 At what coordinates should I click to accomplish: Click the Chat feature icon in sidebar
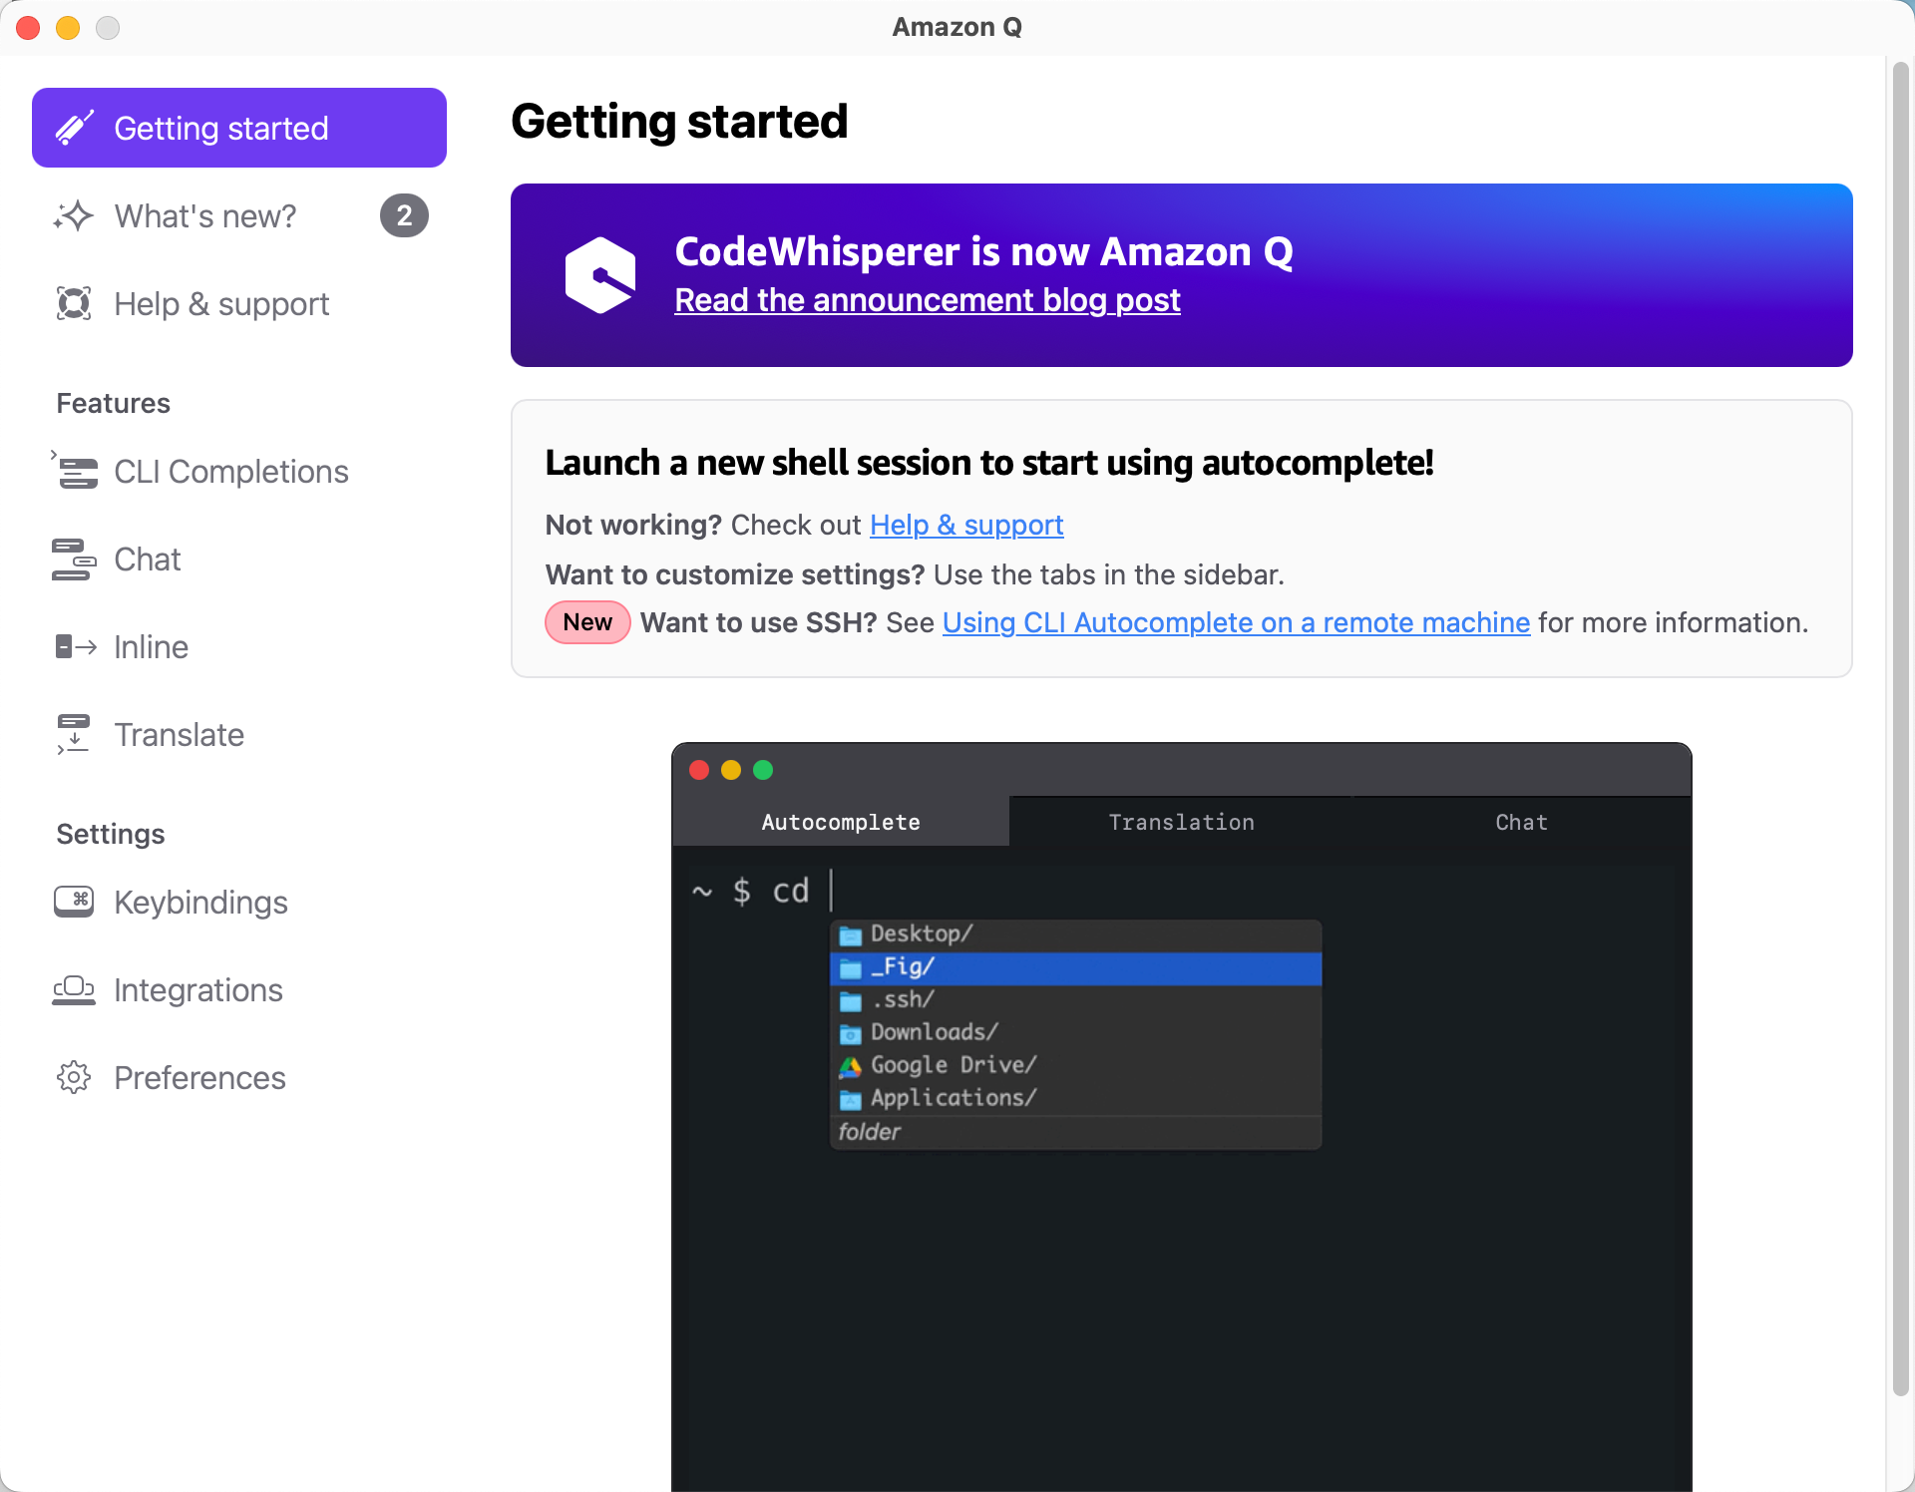(x=74, y=559)
